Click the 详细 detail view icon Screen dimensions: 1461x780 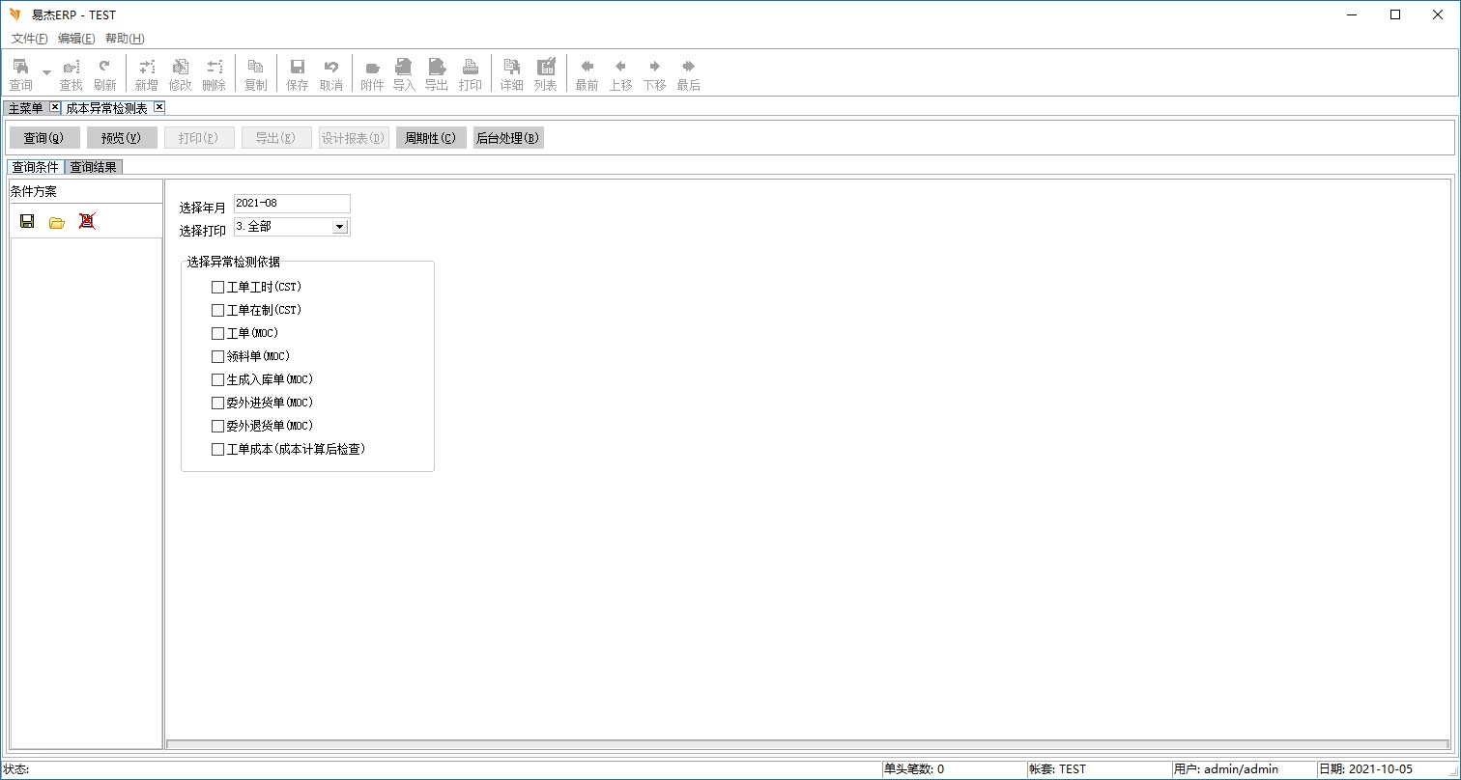[511, 74]
